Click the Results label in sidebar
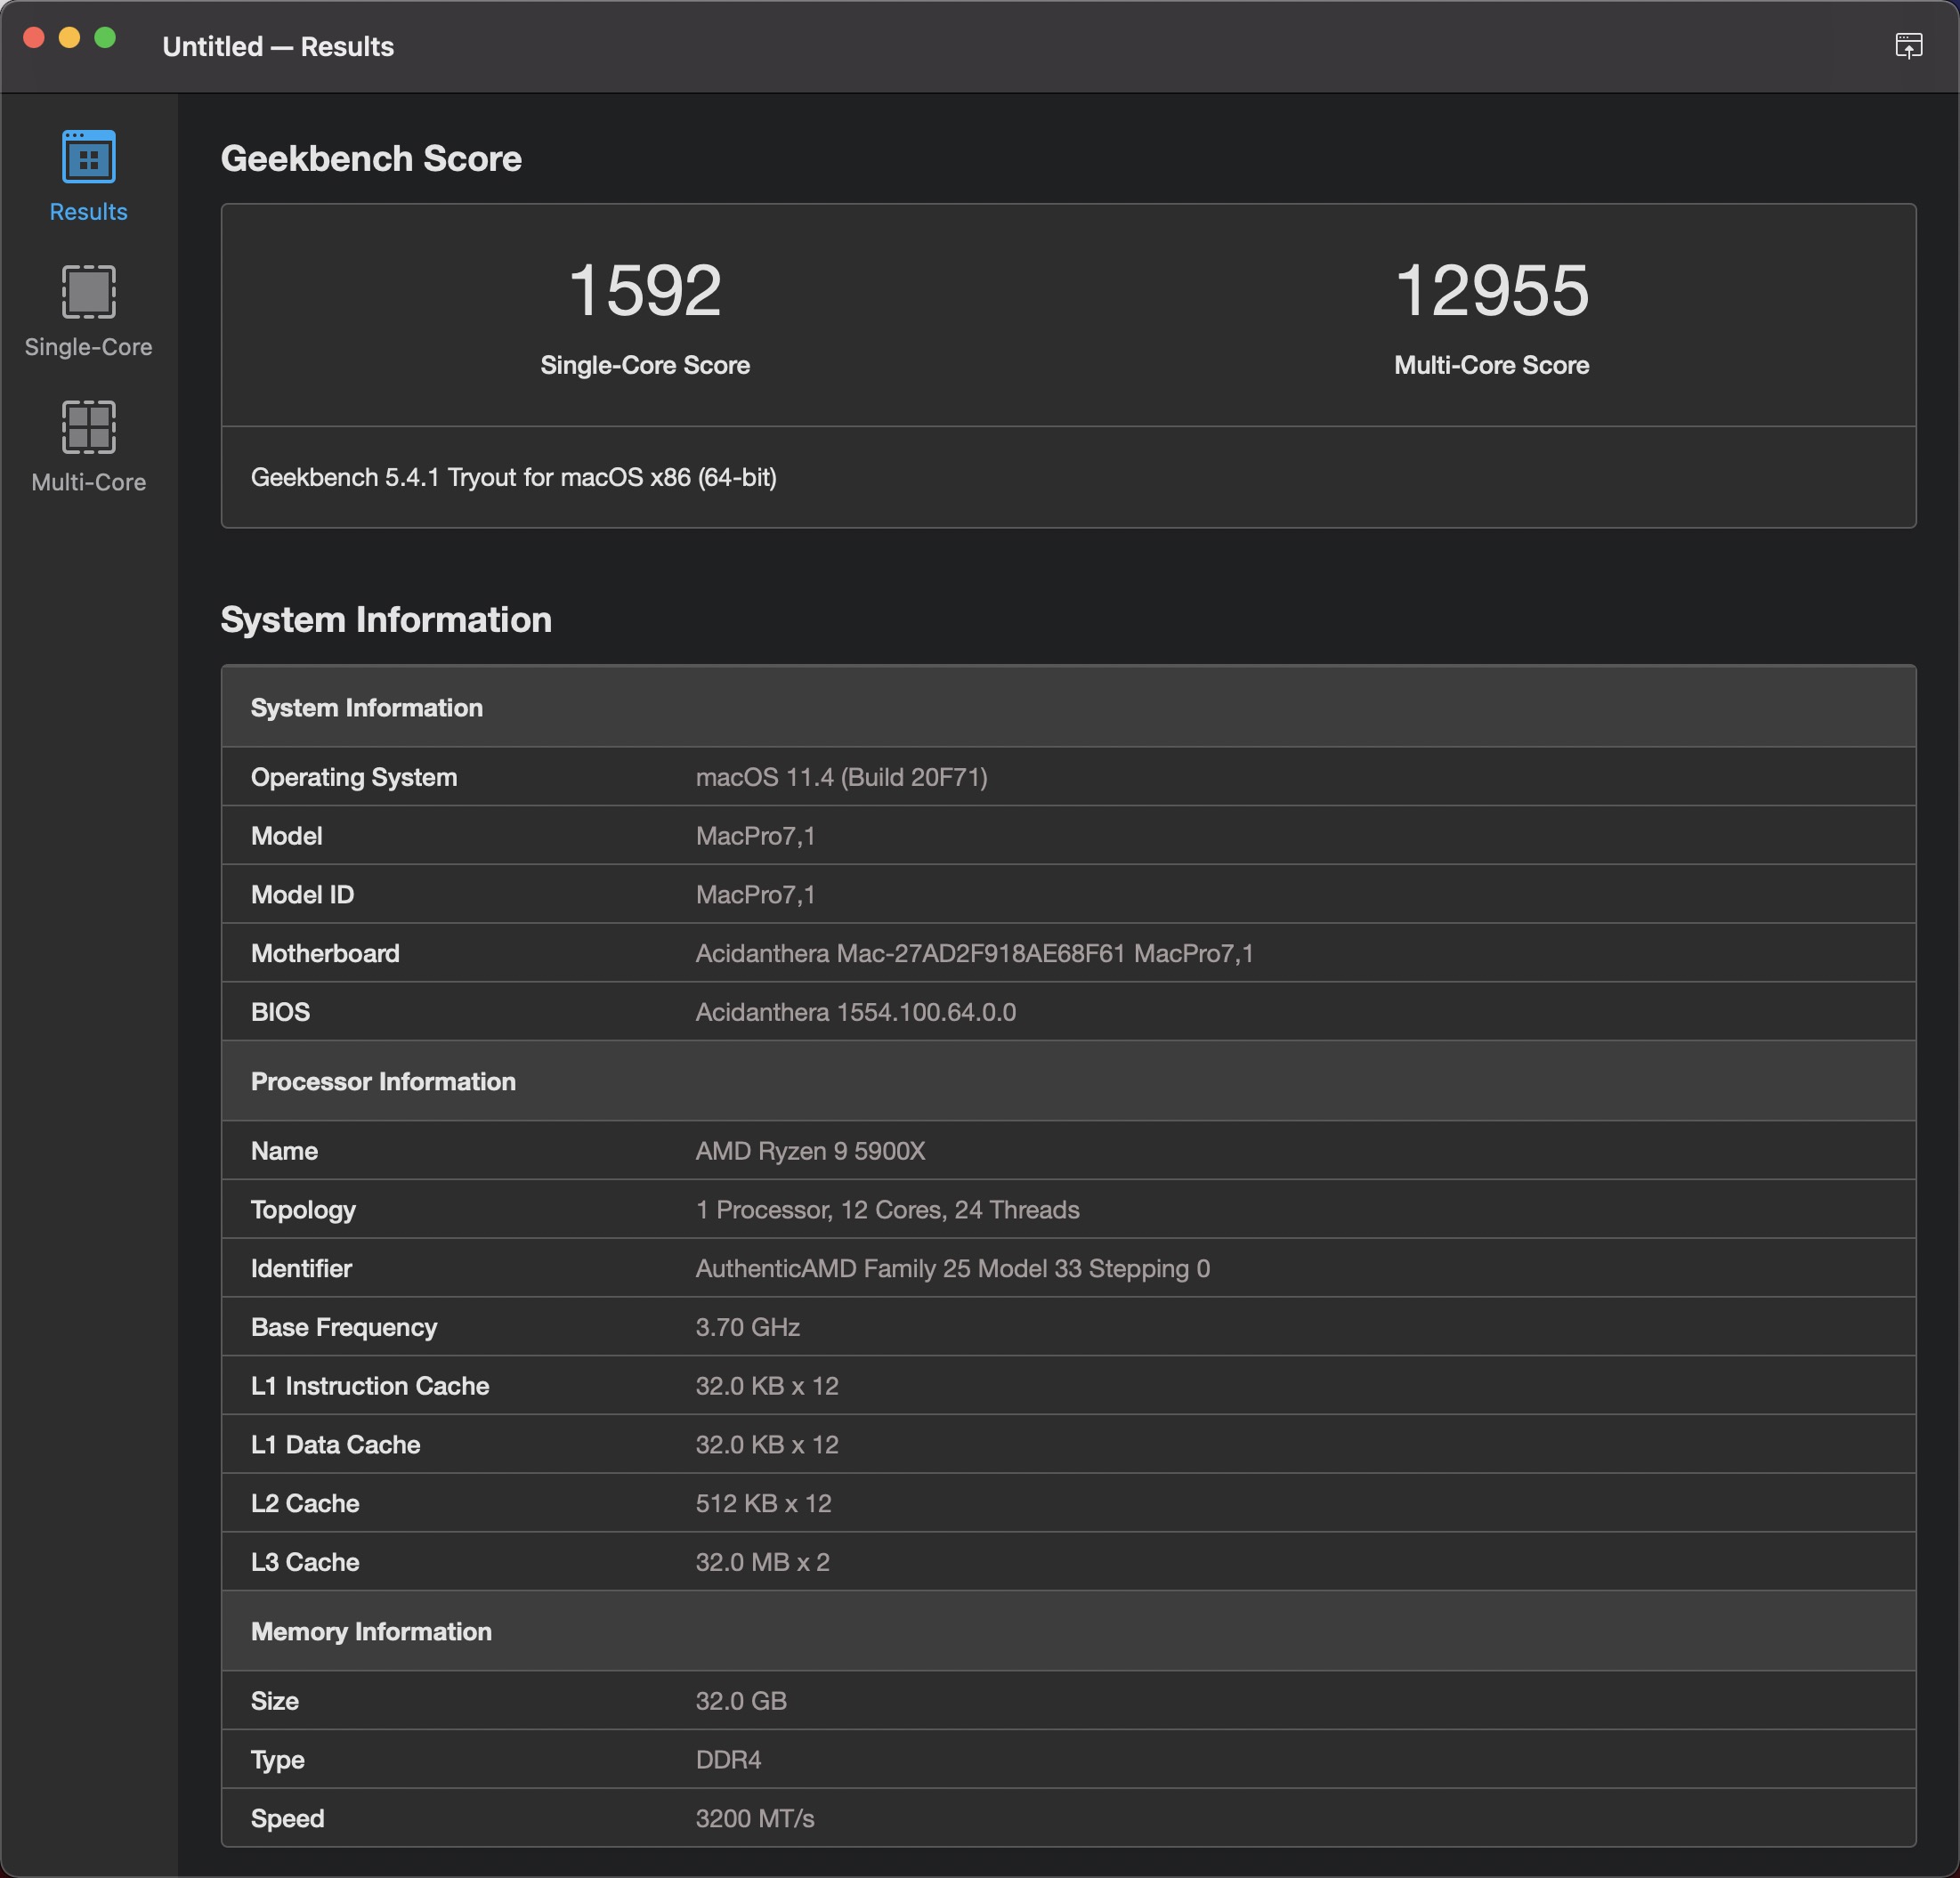 pyautogui.click(x=88, y=212)
